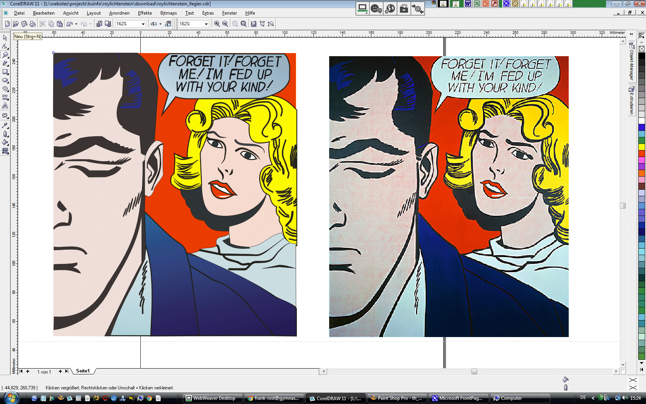Image resolution: width=646 pixels, height=404 pixels.
Task: Go to the last page button
Action: [x=67, y=371]
